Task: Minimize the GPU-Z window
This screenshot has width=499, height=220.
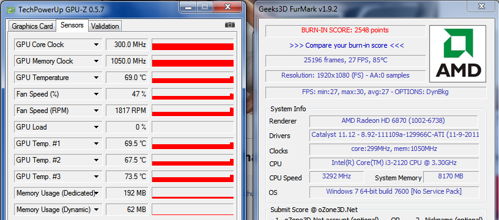Action: point(188,7)
